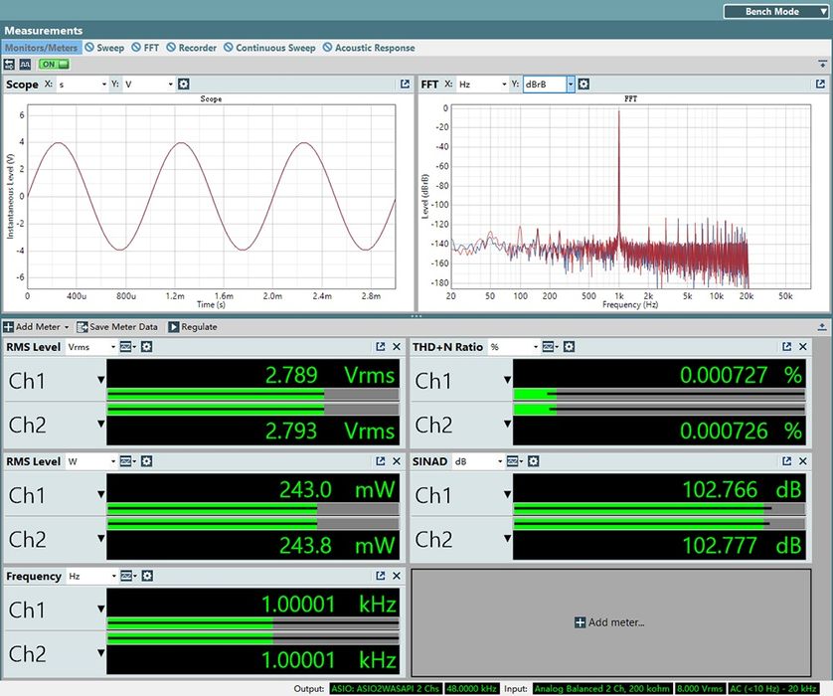Pop out the Scope graph window
The width and height of the screenshot is (833, 696).
(x=405, y=84)
